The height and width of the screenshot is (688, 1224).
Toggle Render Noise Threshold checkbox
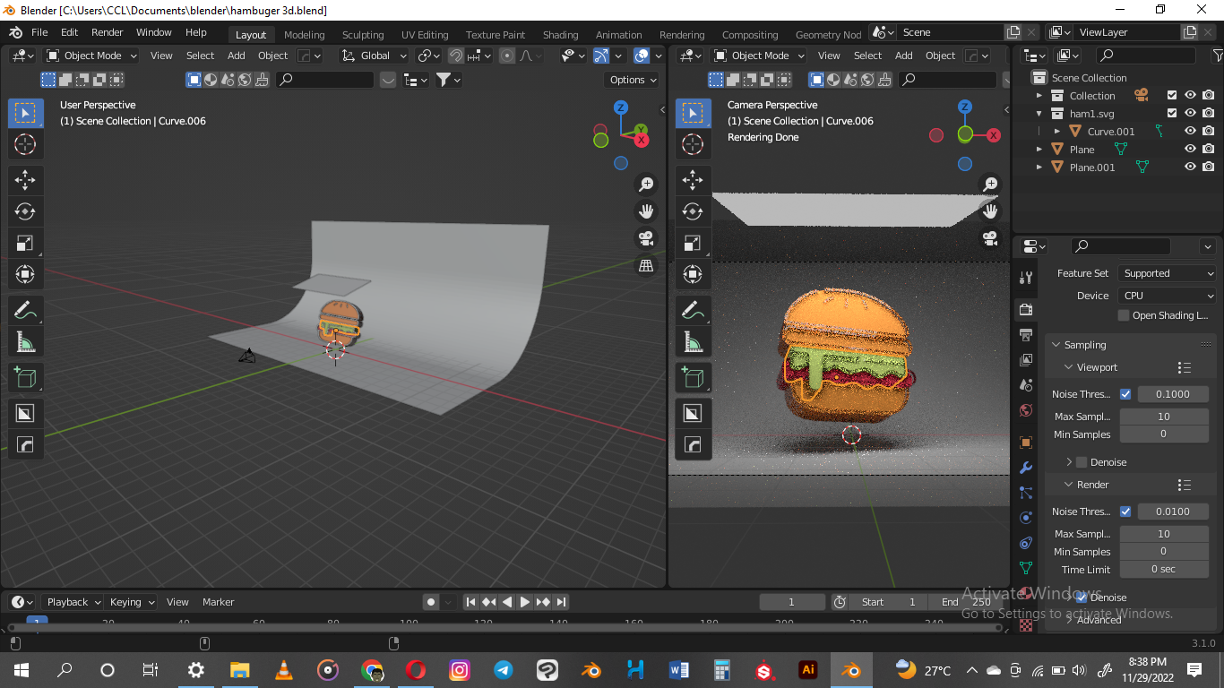(1125, 512)
